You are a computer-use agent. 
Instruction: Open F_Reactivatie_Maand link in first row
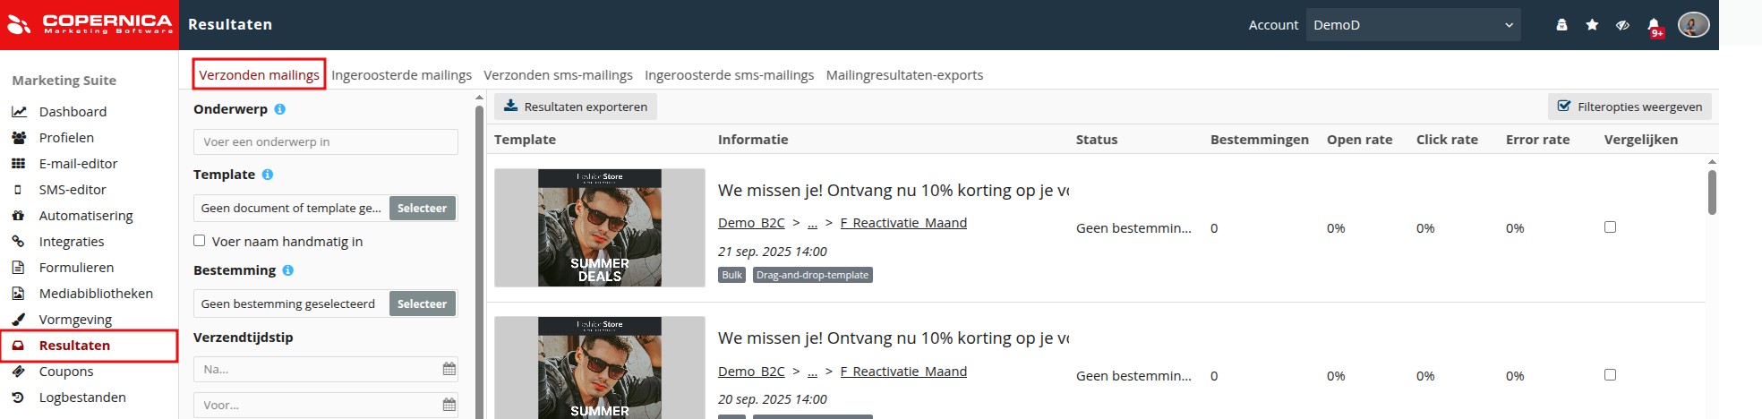(903, 223)
